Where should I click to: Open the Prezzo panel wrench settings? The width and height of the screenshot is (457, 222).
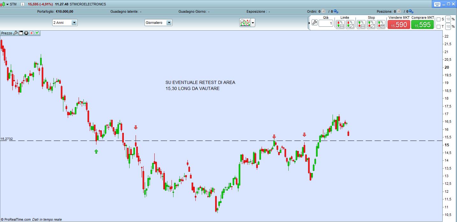[15, 33]
